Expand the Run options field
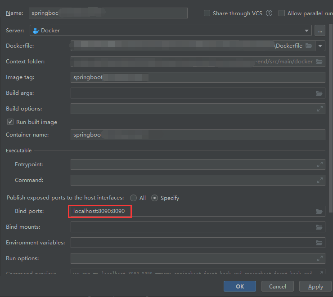333x297 pixels. click(320, 258)
